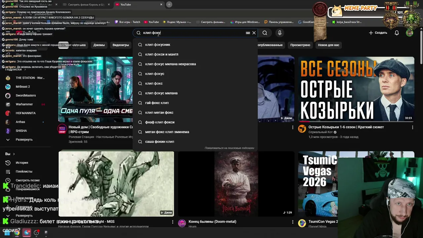This screenshot has width=423, height=238.
Task: Clear the search box with X
Action: tap(254, 33)
